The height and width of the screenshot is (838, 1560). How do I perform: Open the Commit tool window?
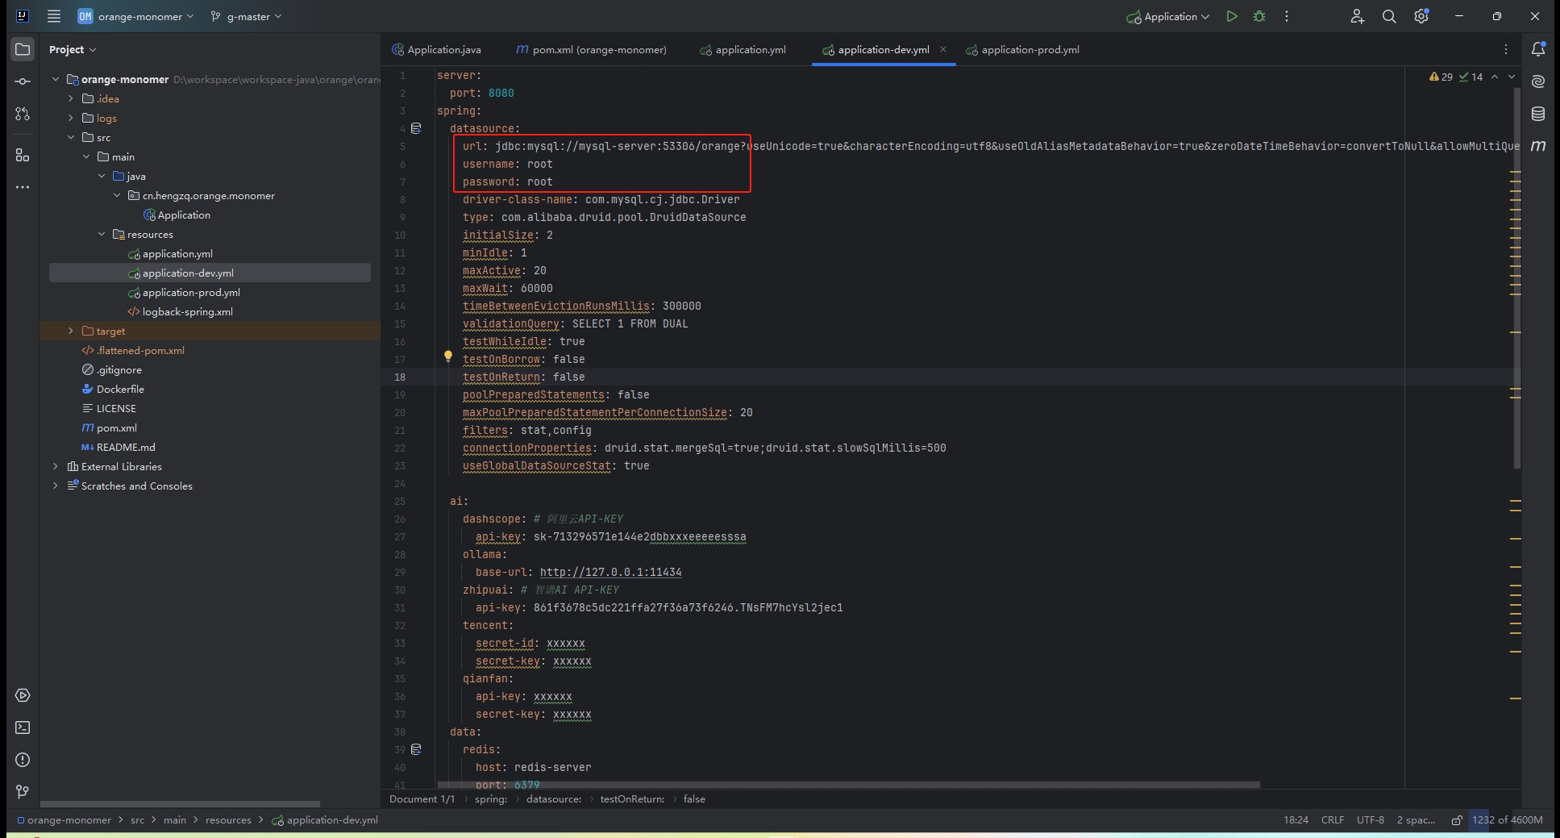(x=23, y=81)
